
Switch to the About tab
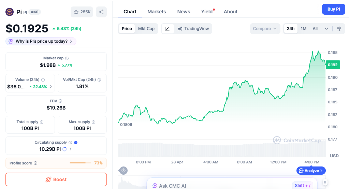coord(231,12)
